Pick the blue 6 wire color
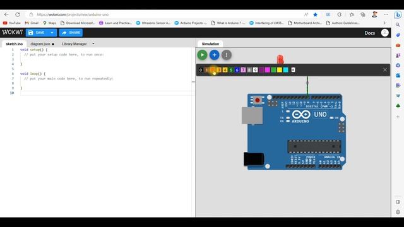404x227 pixels. click(237, 70)
